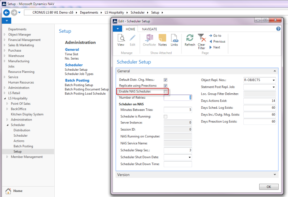This screenshot has height=197, width=288.
Task: Click the Days Inc./Outg. Msg. Exists field
Action: (x=260, y=114)
